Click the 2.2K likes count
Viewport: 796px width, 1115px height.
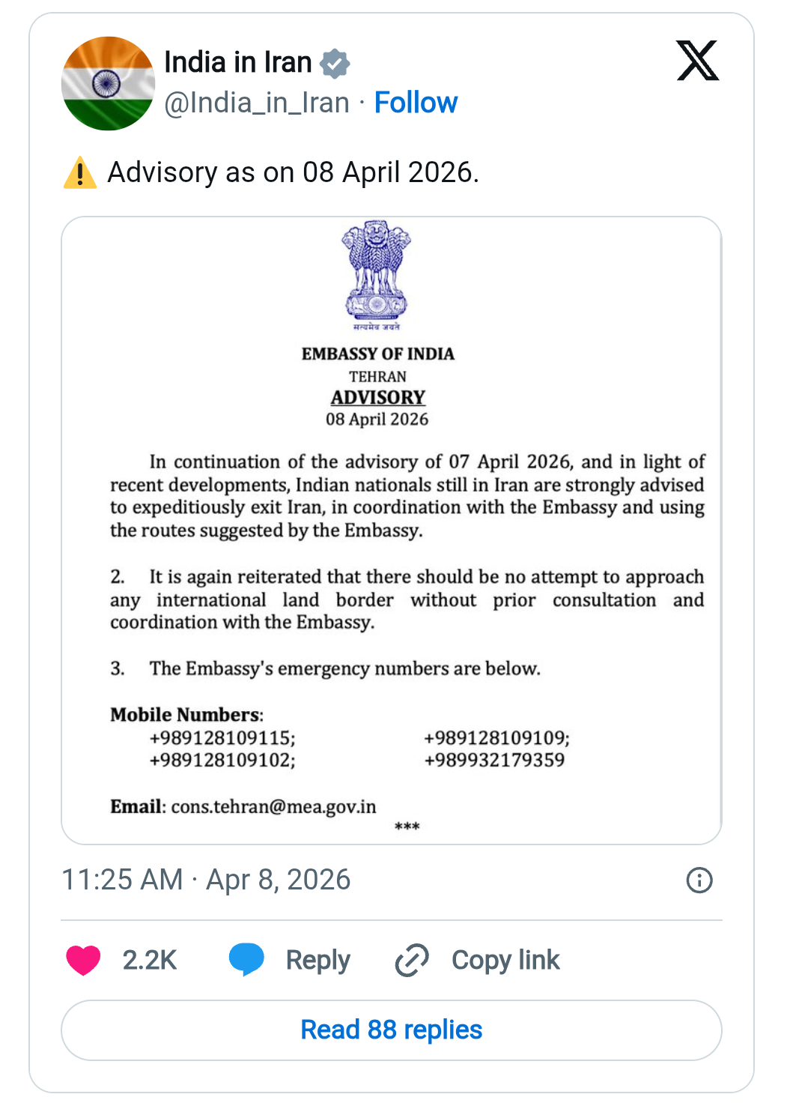pyautogui.click(x=150, y=960)
